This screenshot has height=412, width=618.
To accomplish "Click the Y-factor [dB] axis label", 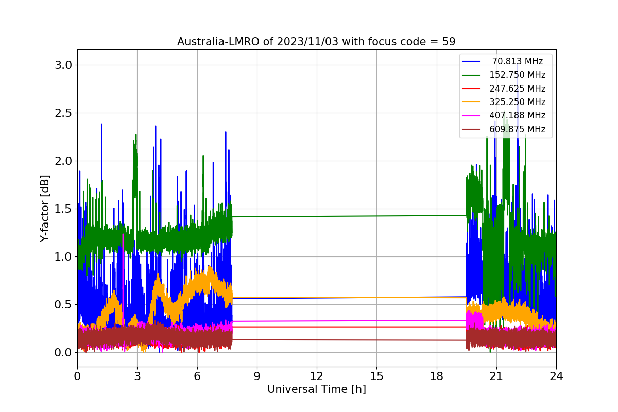I will [x=45, y=208].
